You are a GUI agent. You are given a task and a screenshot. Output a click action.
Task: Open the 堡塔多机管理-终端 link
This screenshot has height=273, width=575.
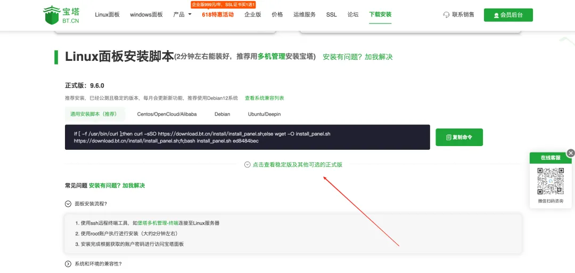coord(158,223)
